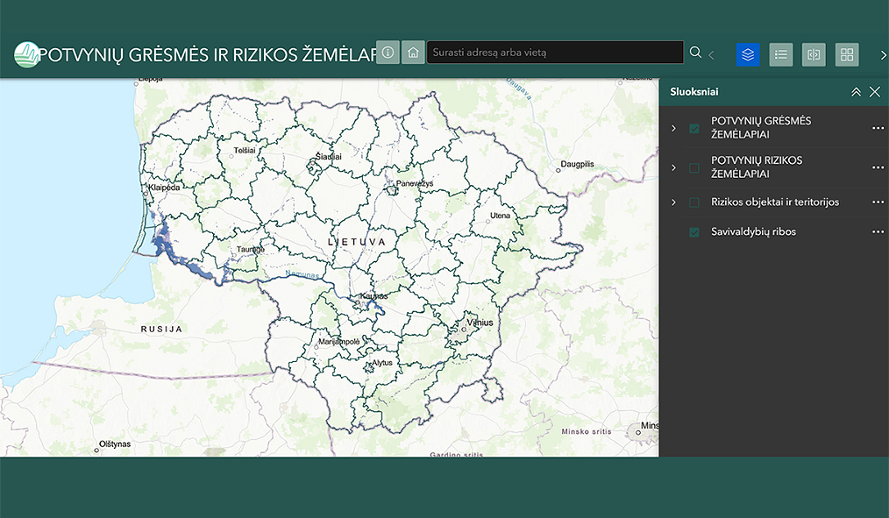Click the app logo in header
889x518 pixels.
click(x=27, y=54)
